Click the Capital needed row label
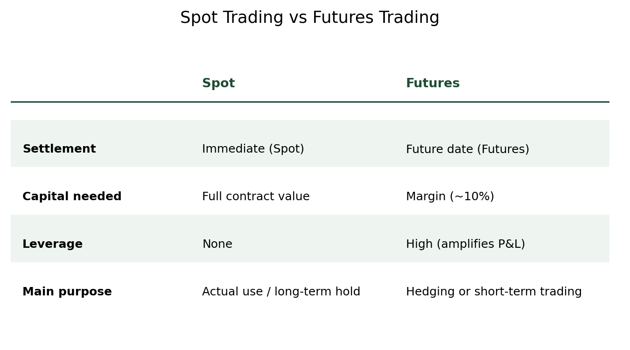630x350 pixels. [x=72, y=197]
